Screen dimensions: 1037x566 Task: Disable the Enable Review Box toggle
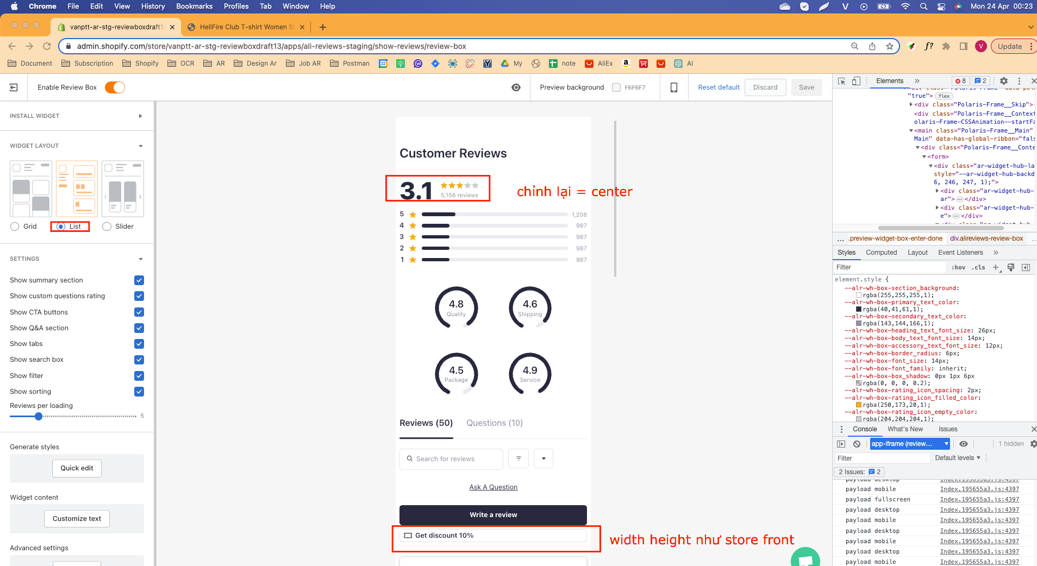(115, 87)
